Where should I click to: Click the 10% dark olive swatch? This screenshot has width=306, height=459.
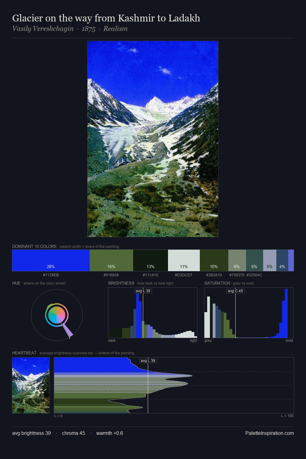[214, 260]
